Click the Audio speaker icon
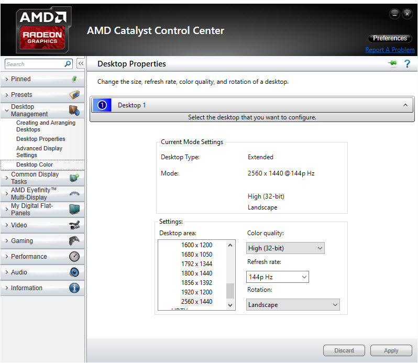The height and width of the screenshot is (363, 418). point(74,272)
